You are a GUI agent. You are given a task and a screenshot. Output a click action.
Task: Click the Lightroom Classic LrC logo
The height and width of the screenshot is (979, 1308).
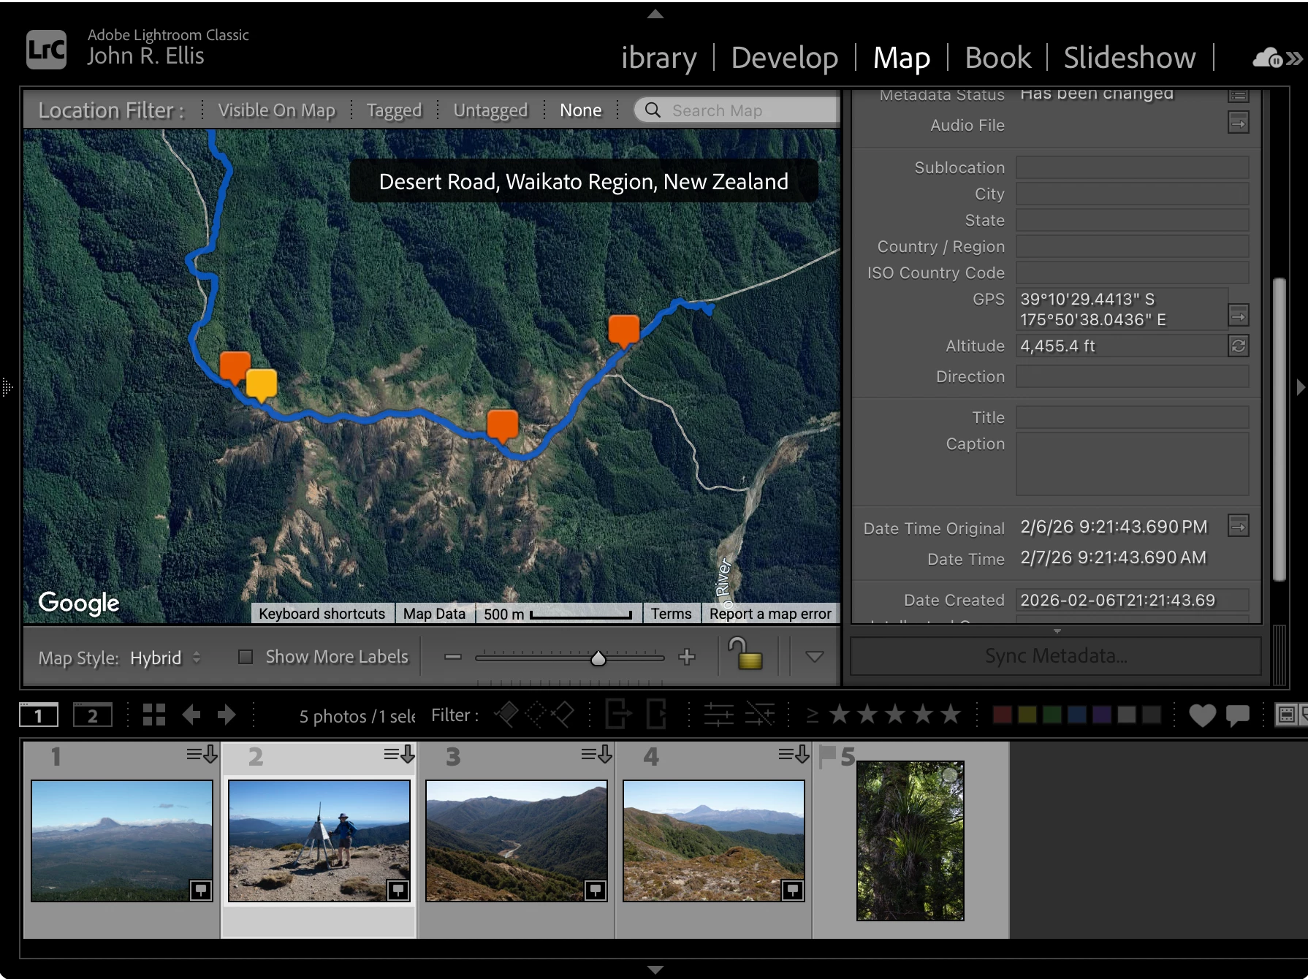46,50
